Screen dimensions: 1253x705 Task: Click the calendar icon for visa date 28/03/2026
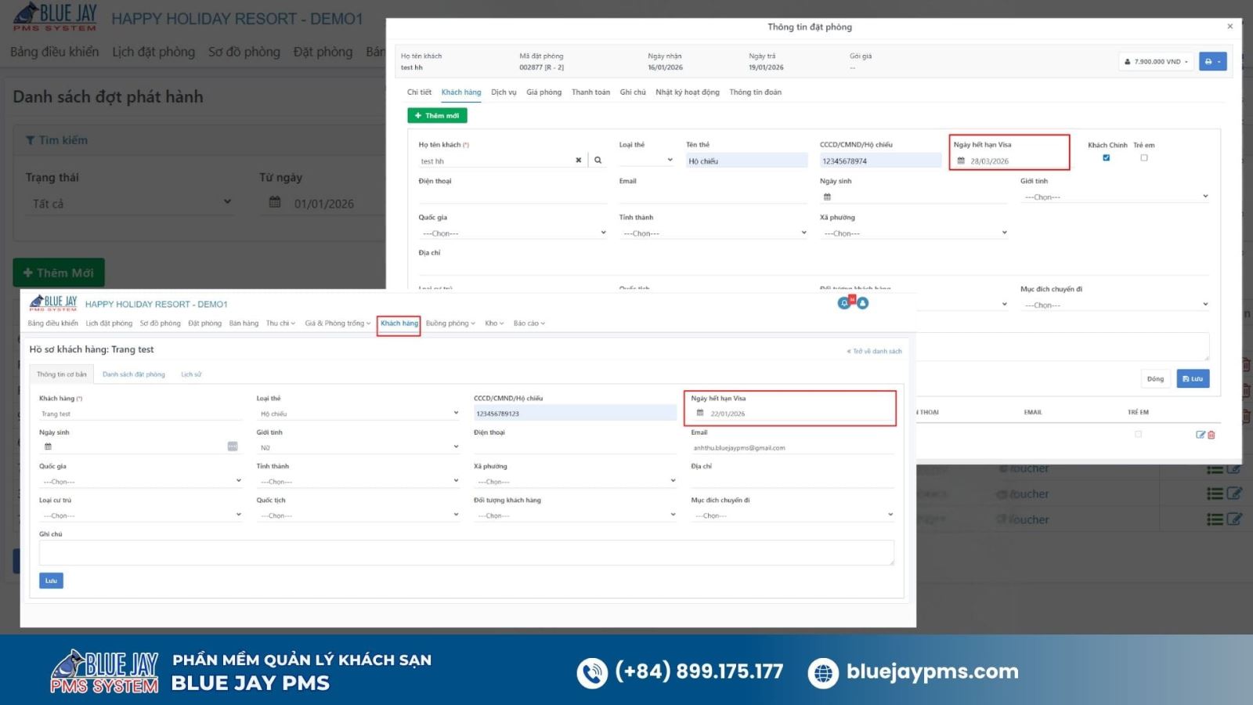[x=961, y=161]
